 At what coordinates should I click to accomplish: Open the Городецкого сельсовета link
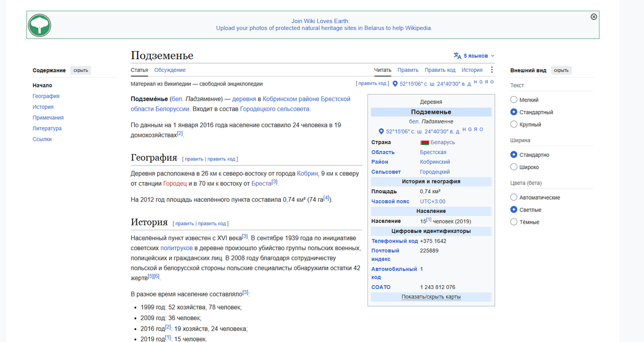(x=274, y=109)
